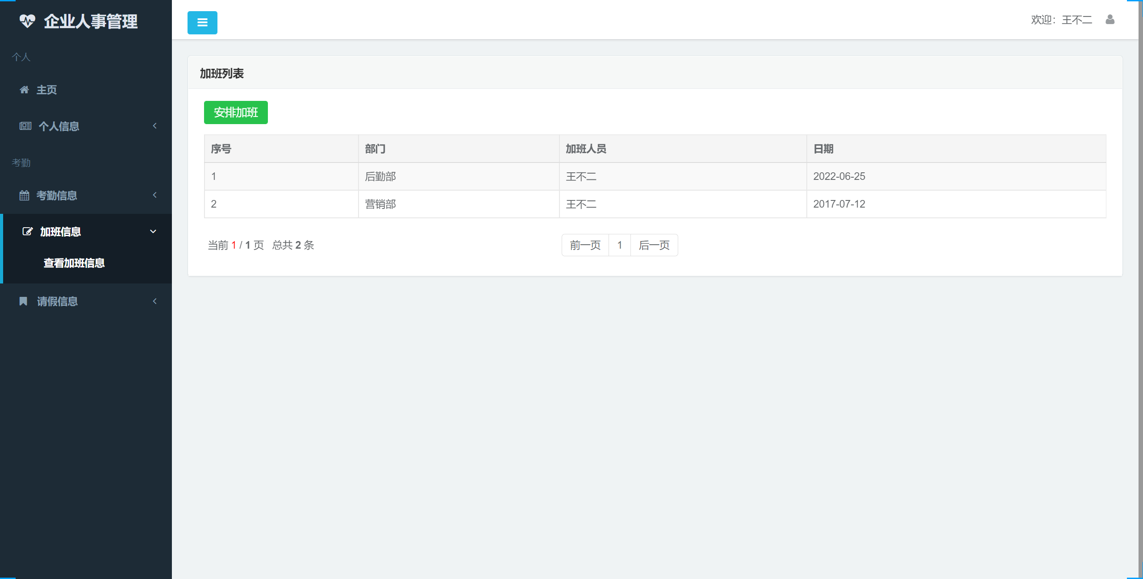Collapse the 加班信息 menu chevron
Screen dimensions: 1143x579
(153, 231)
